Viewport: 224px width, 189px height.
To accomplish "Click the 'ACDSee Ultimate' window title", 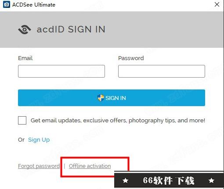I will tap(34, 5).
